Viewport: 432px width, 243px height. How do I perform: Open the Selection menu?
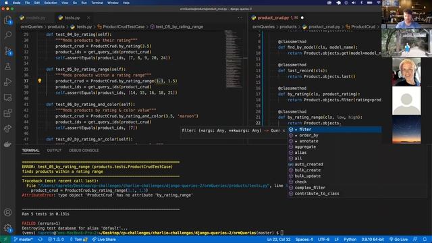(x=51, y=3)
